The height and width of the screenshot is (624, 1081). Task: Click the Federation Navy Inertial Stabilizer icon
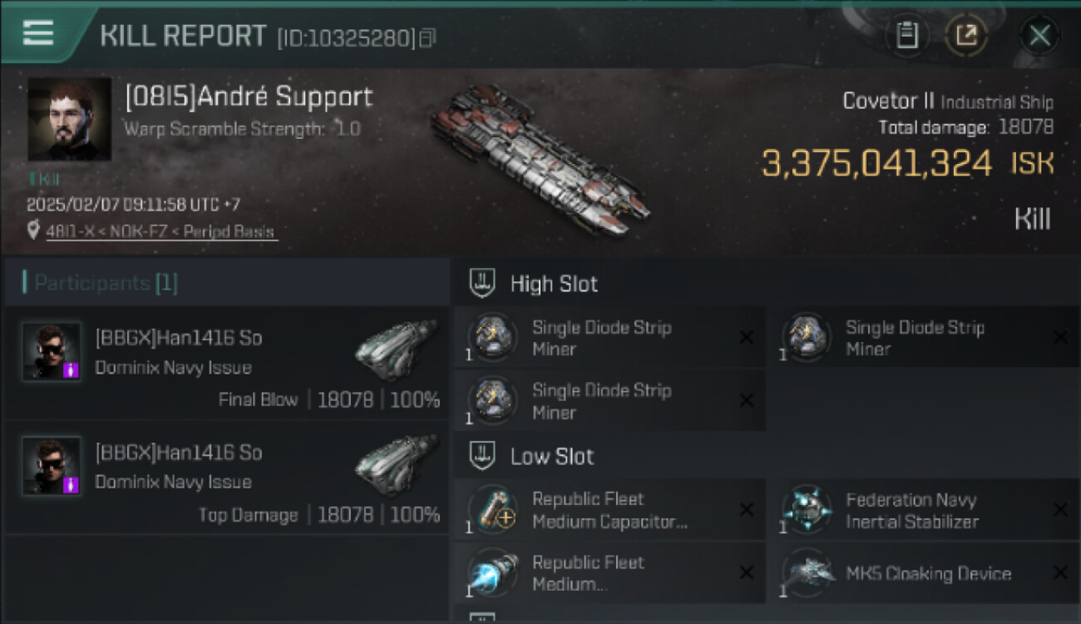[x=806, y=510]
